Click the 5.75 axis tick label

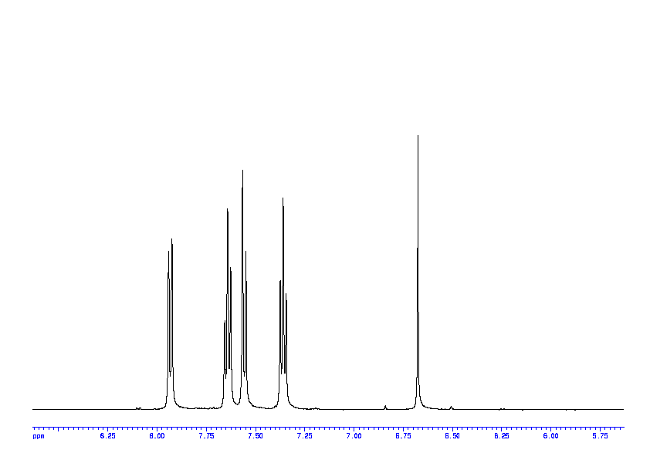600,436
